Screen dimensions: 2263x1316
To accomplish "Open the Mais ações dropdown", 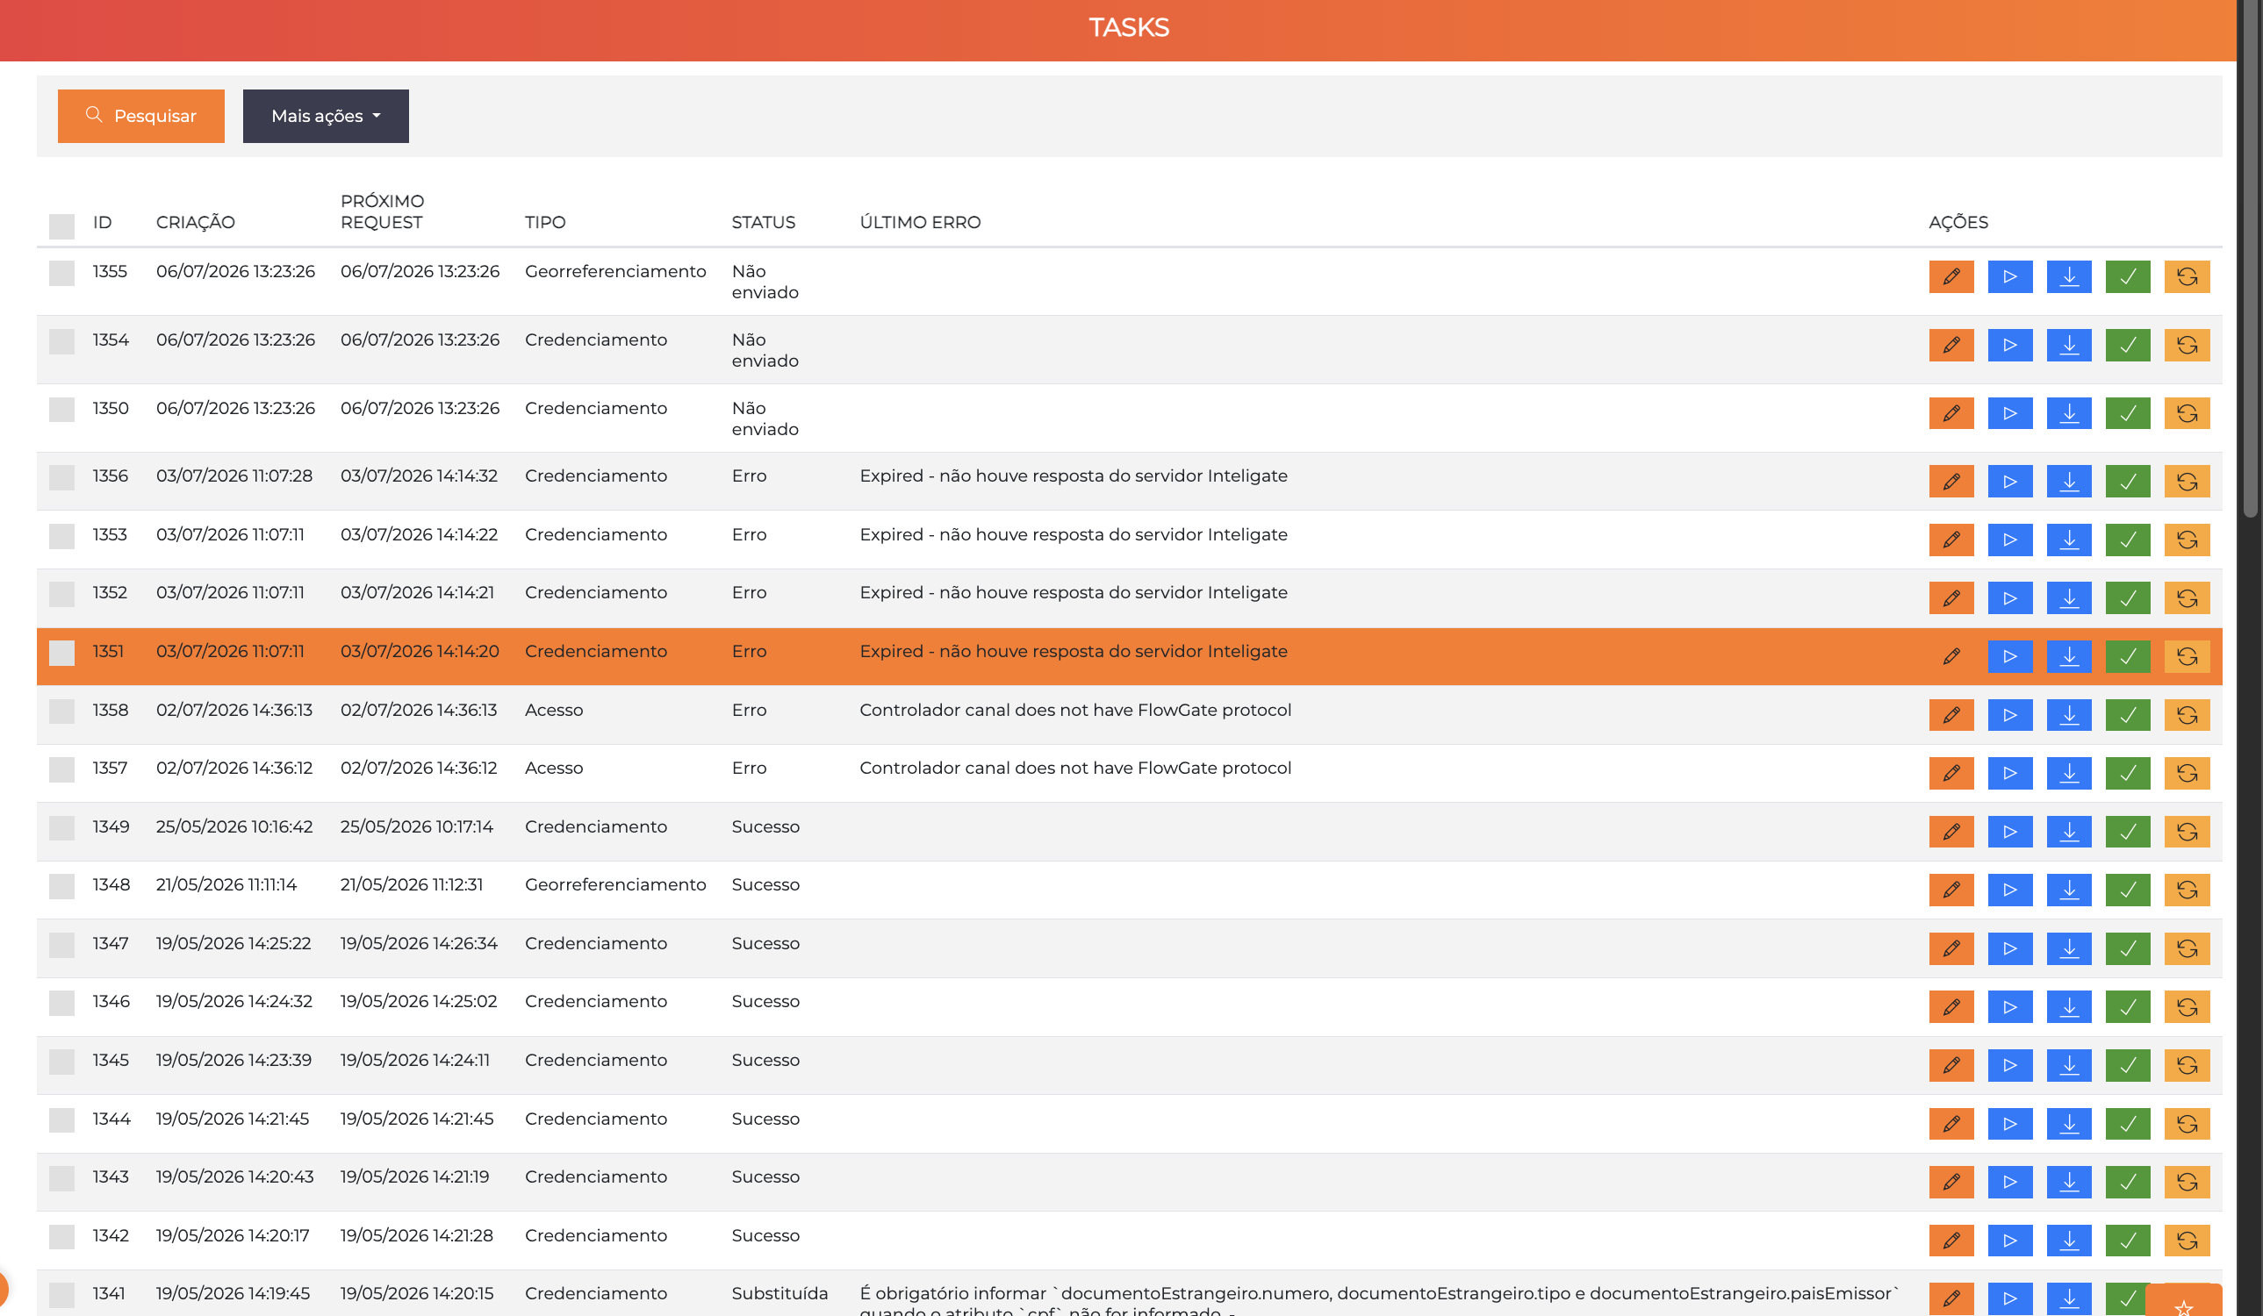I will 325,116.
